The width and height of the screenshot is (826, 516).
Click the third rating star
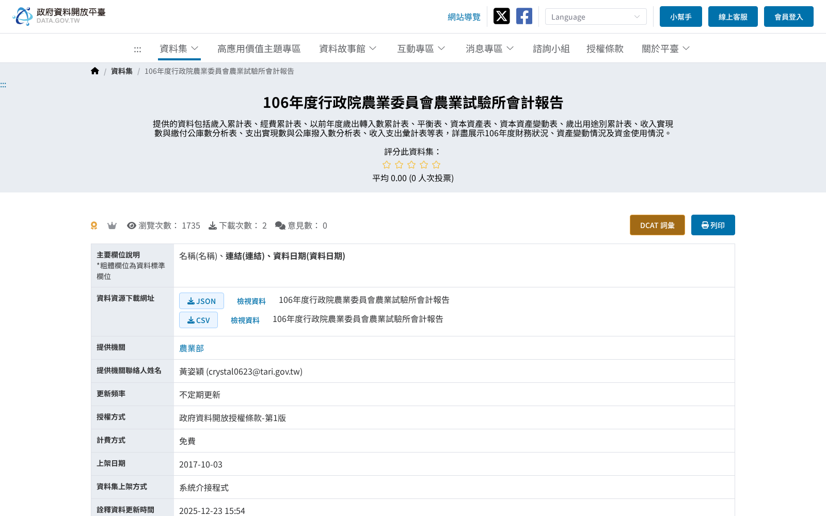coord(411,165)
